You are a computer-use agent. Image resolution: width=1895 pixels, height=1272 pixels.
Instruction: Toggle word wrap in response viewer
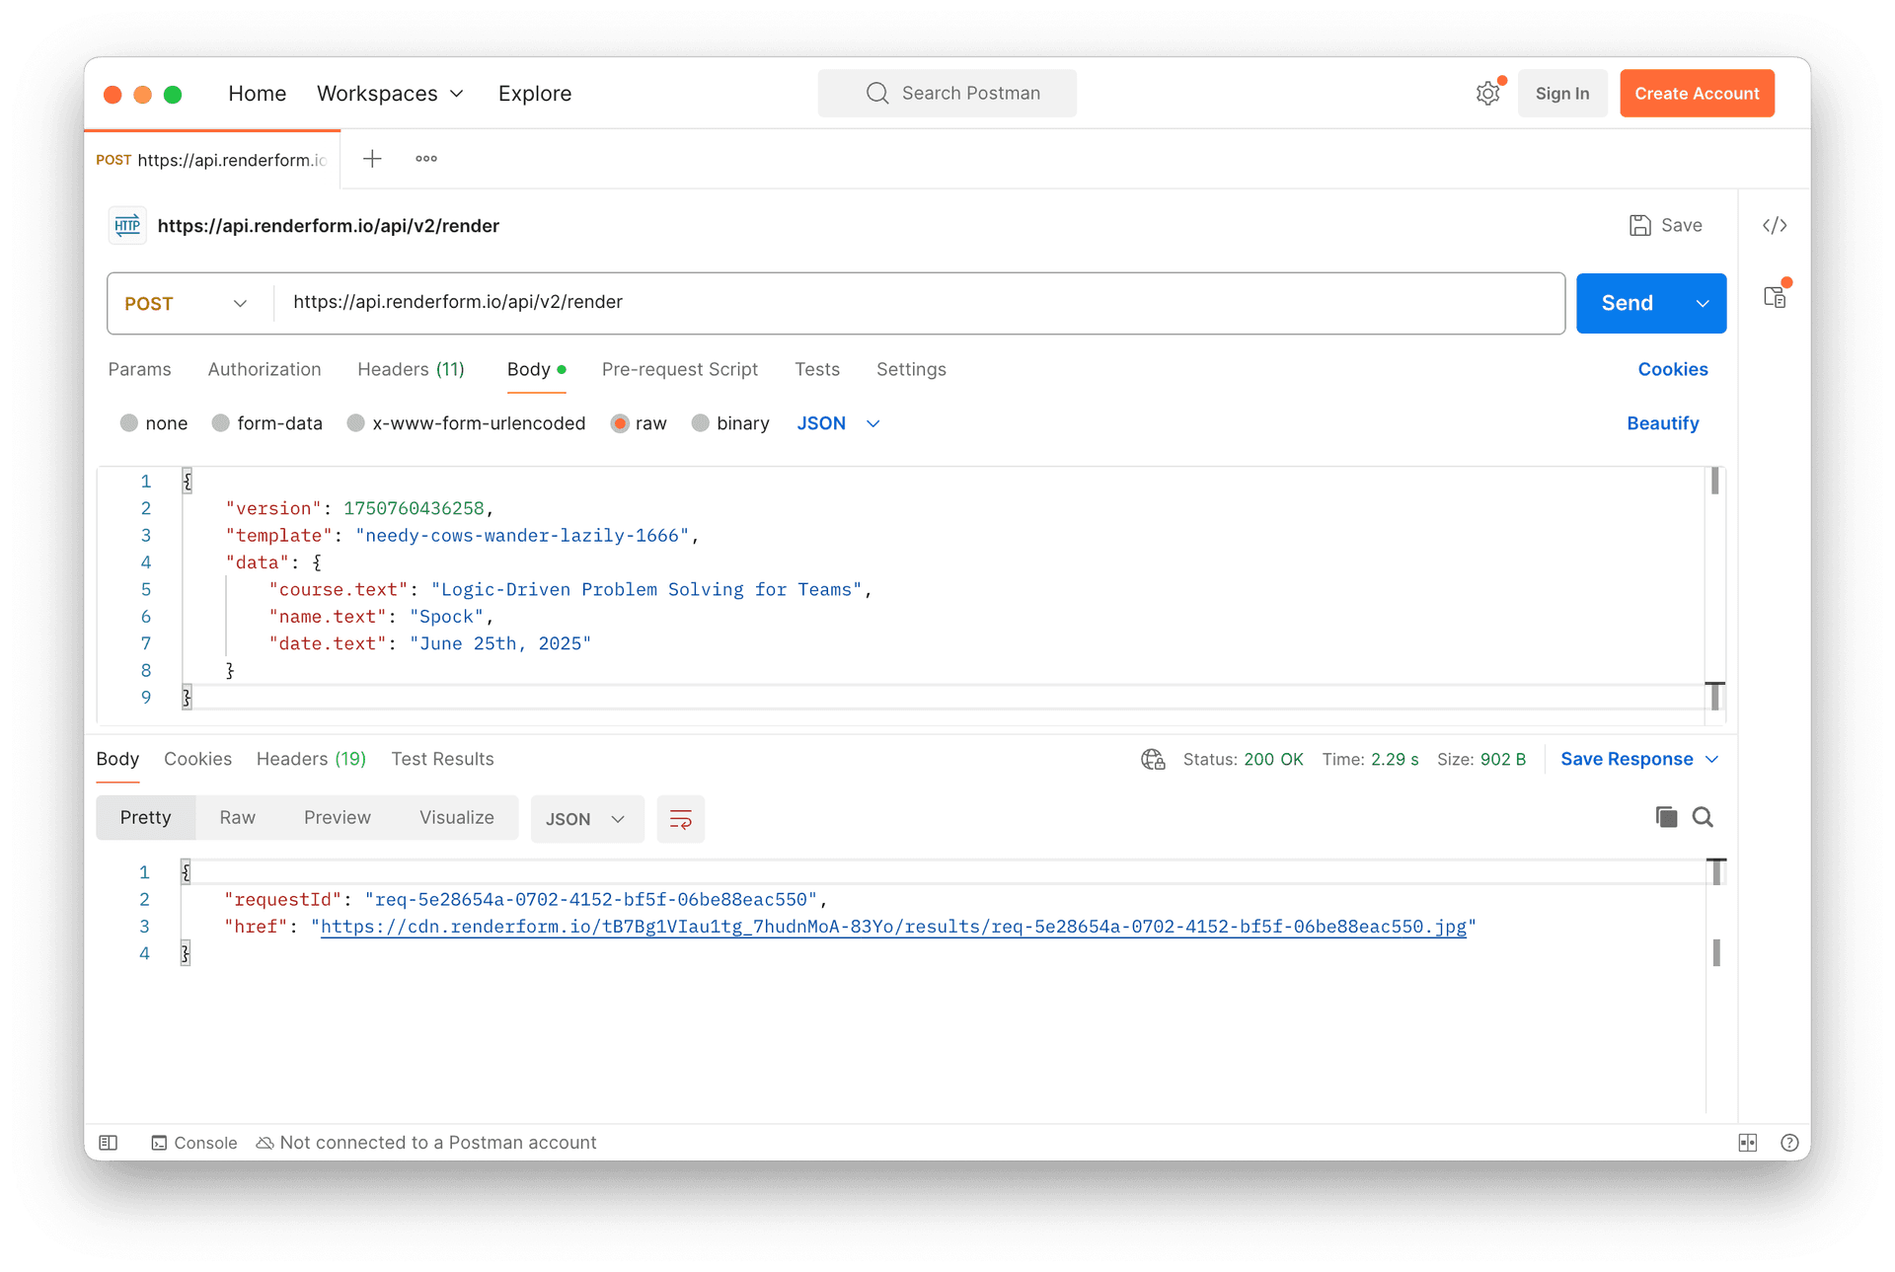(680, 819)
